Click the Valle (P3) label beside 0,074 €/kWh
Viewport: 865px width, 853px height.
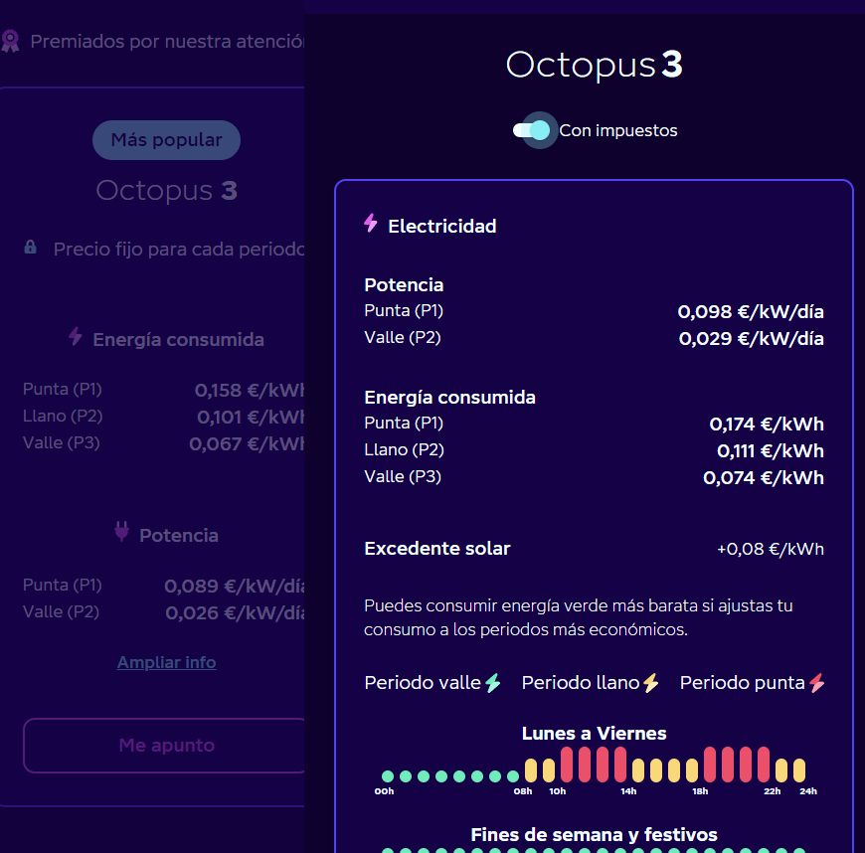point(403,477)
